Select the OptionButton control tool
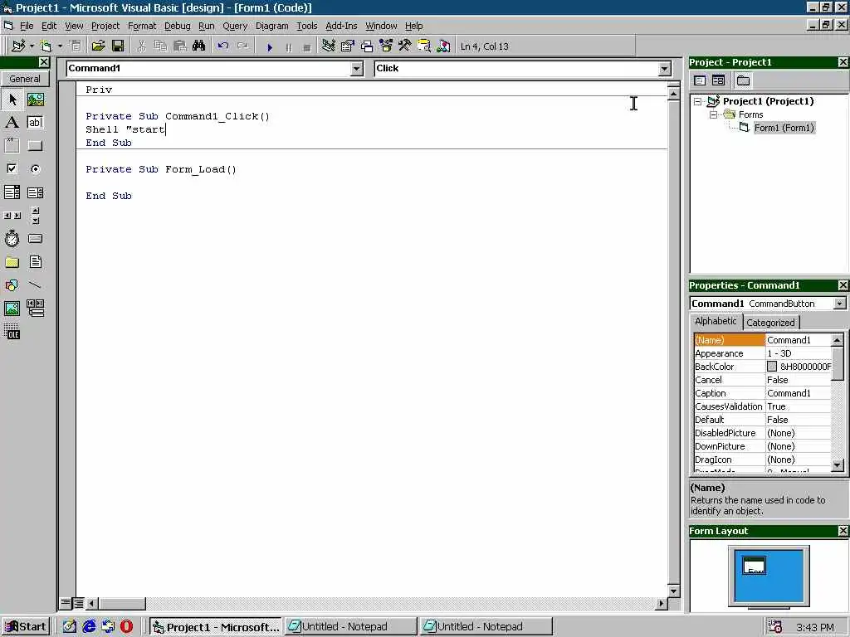Image resolution: width=850 pixels, height=637 pixels. tap(35, 168)
